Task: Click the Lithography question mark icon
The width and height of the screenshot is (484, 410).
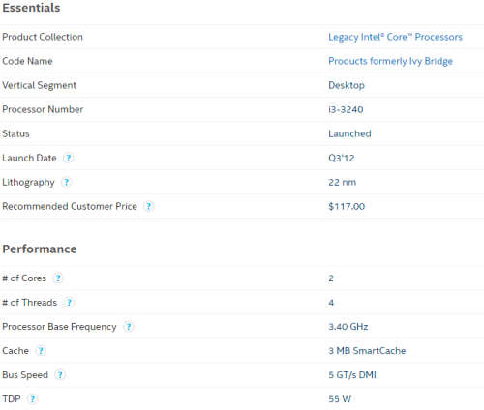Action: tap(66, 182)
